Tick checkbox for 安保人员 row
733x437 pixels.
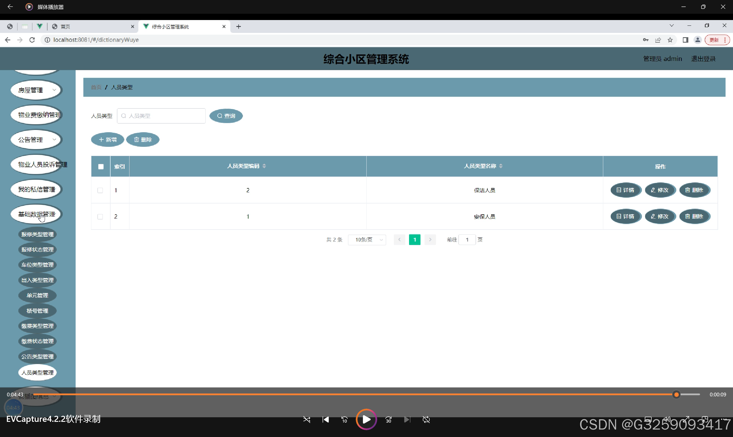(100, 217)
